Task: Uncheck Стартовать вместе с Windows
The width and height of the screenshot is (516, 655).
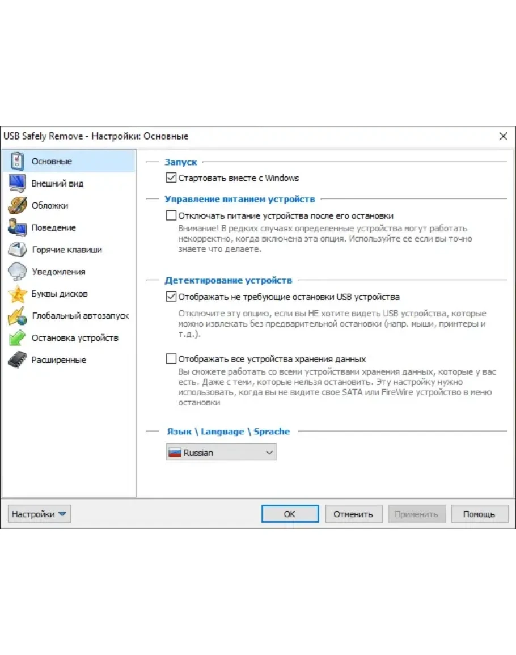Action: point(171,178)
